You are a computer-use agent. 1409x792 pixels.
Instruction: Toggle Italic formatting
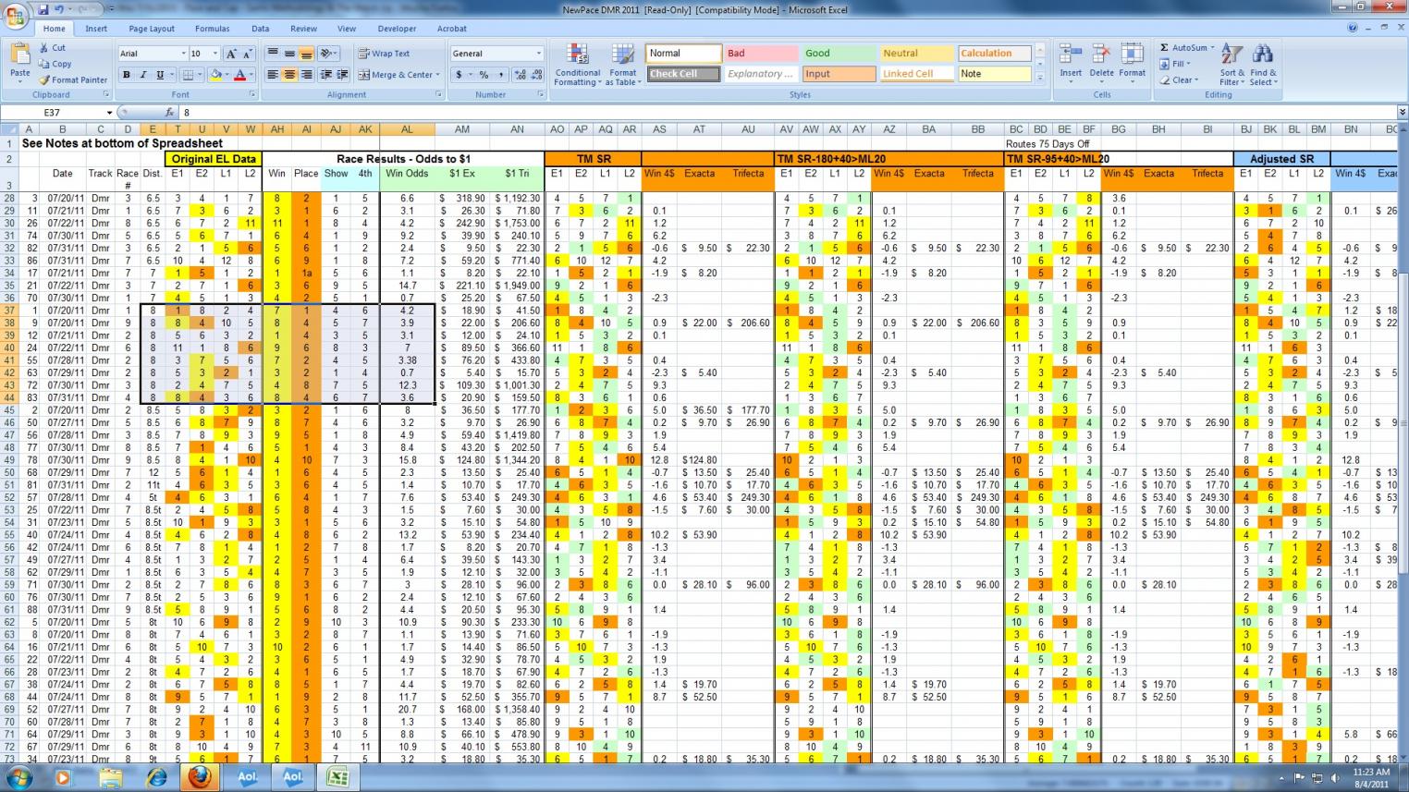click(143, 75)
